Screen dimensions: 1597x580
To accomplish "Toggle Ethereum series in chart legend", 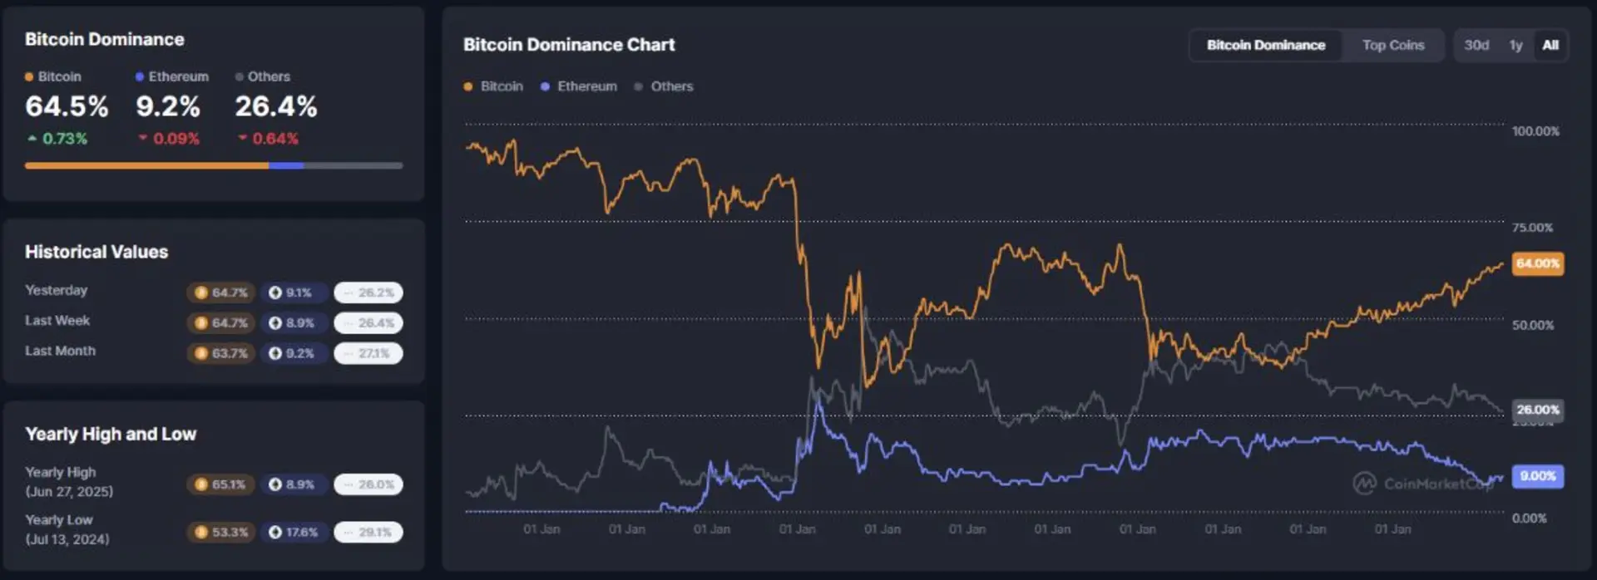I will click(x=579, y=86).
